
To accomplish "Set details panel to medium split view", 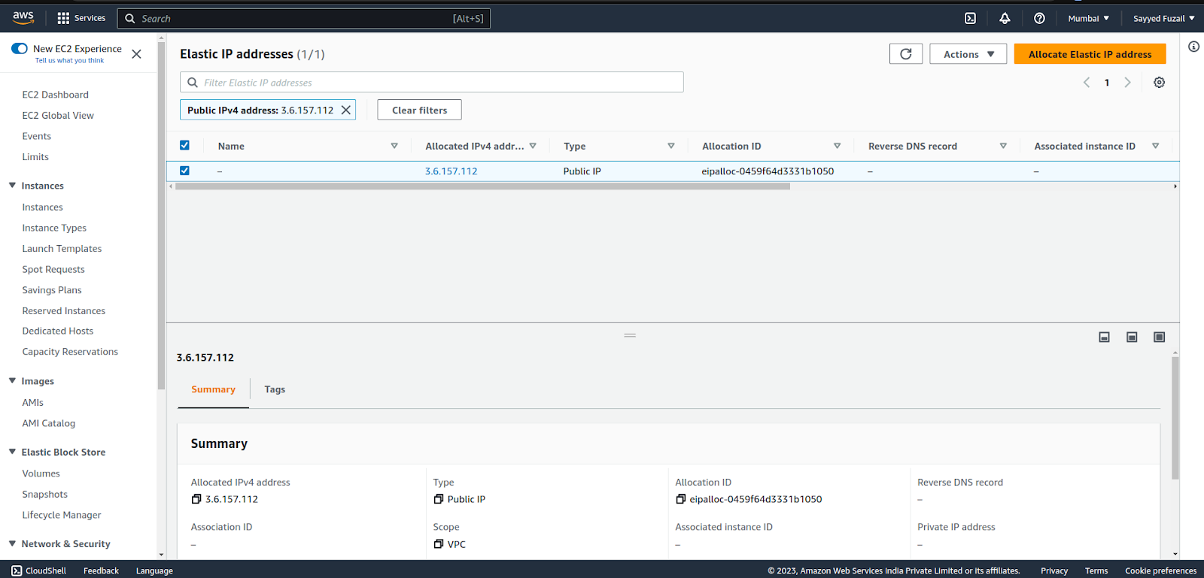I will click(x=1132, y=337).
